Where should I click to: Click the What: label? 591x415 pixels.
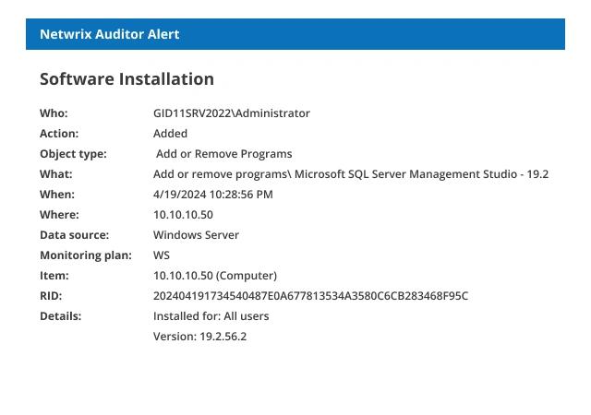[x=55, y=174]
